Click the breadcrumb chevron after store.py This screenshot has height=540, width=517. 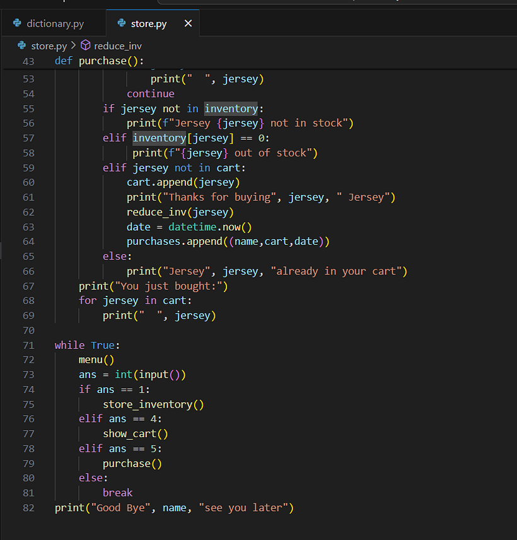(73, 45)
